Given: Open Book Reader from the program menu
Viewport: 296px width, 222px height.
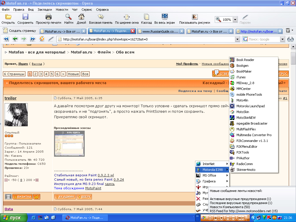Looking at the screenshot, I should 254,60.
